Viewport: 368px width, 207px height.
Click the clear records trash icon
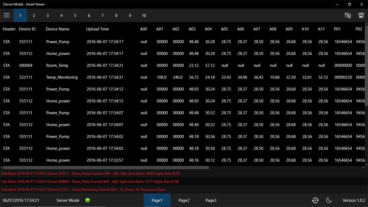[361, 15]
